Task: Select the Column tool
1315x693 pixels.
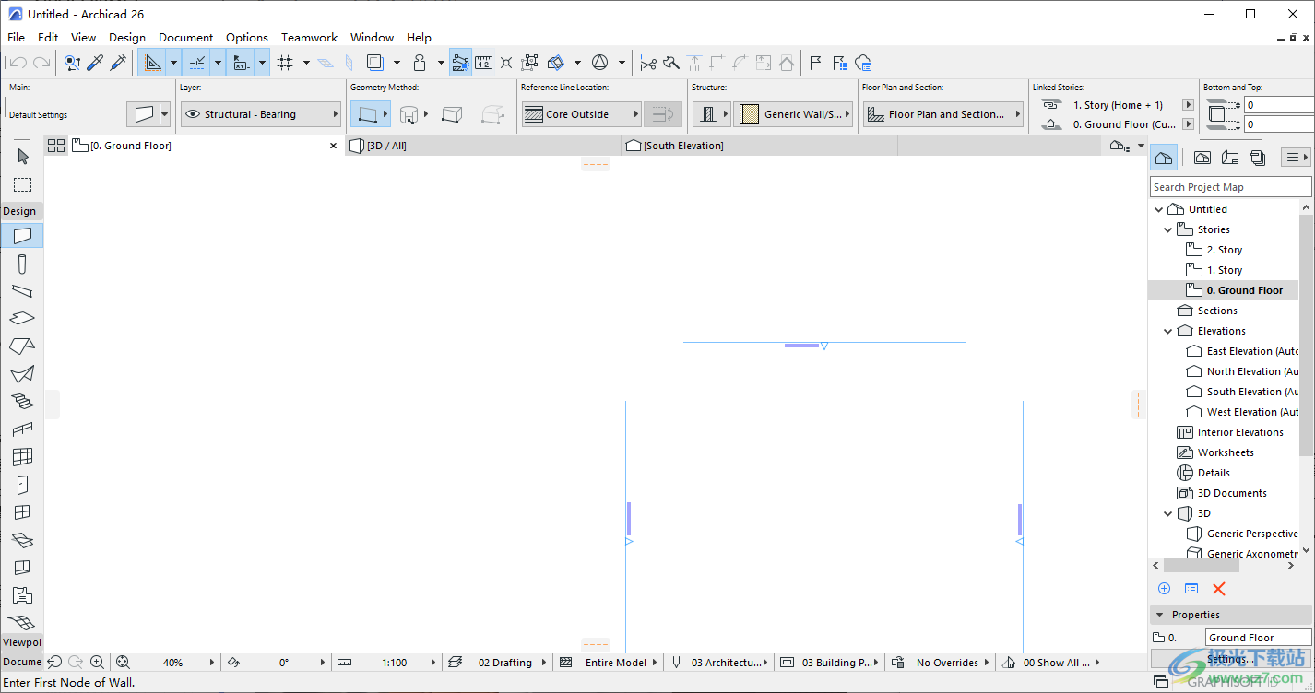Action: pos(22,264)
